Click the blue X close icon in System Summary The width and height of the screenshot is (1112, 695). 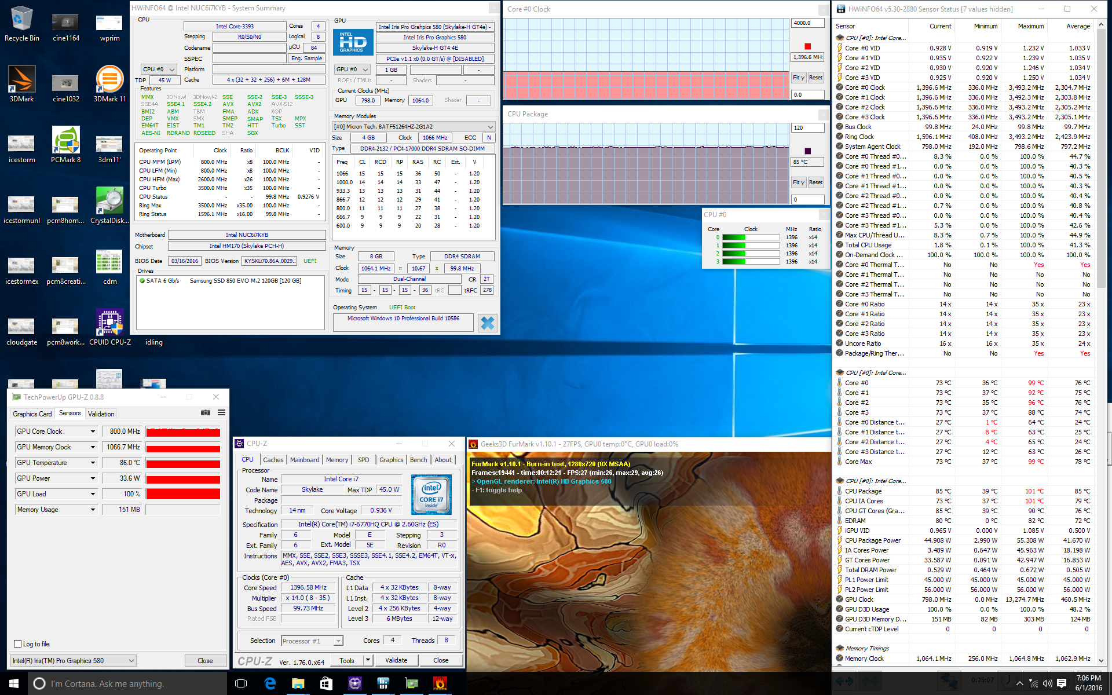[488, 323]
